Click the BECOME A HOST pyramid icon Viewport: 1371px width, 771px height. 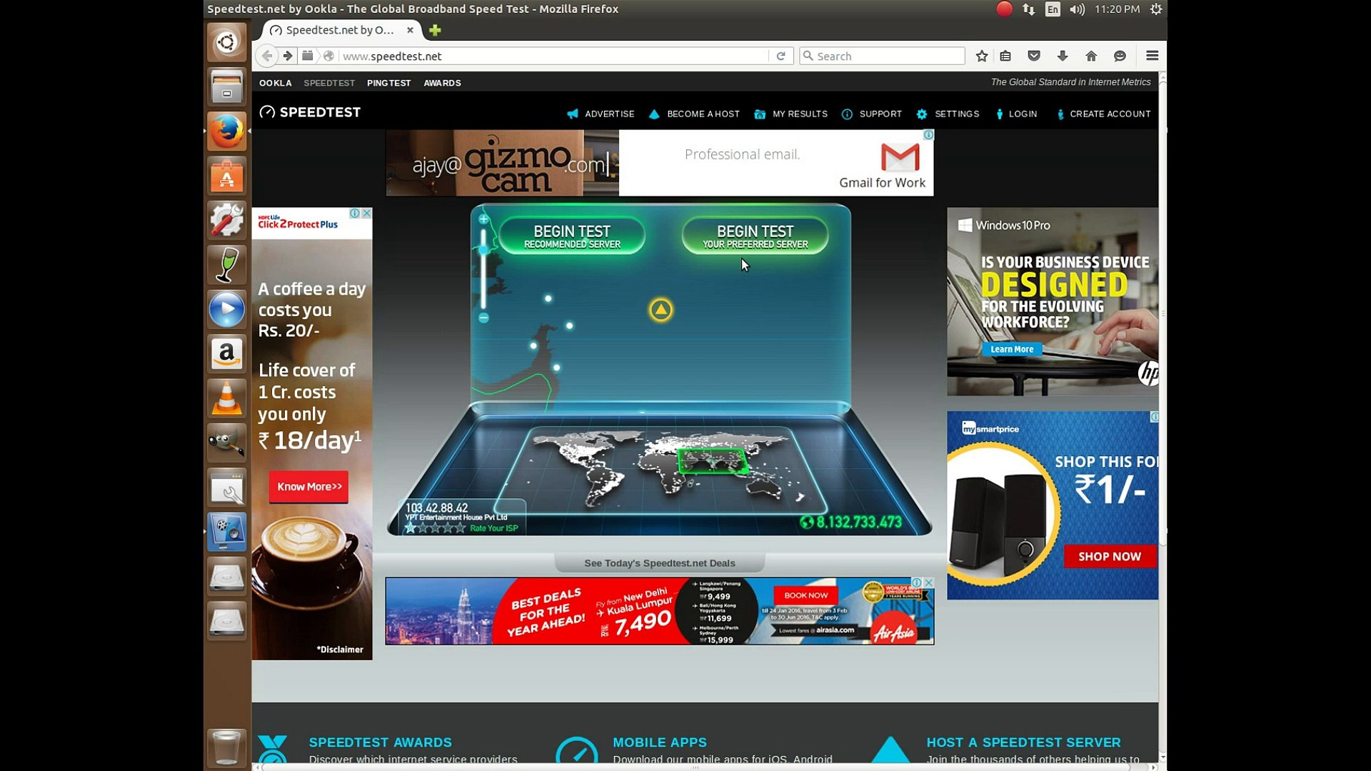tap(654, 114)
